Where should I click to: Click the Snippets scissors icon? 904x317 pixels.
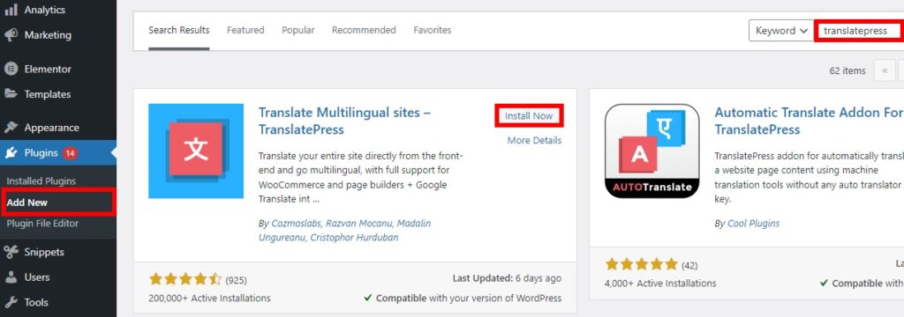tap(11, 252)
